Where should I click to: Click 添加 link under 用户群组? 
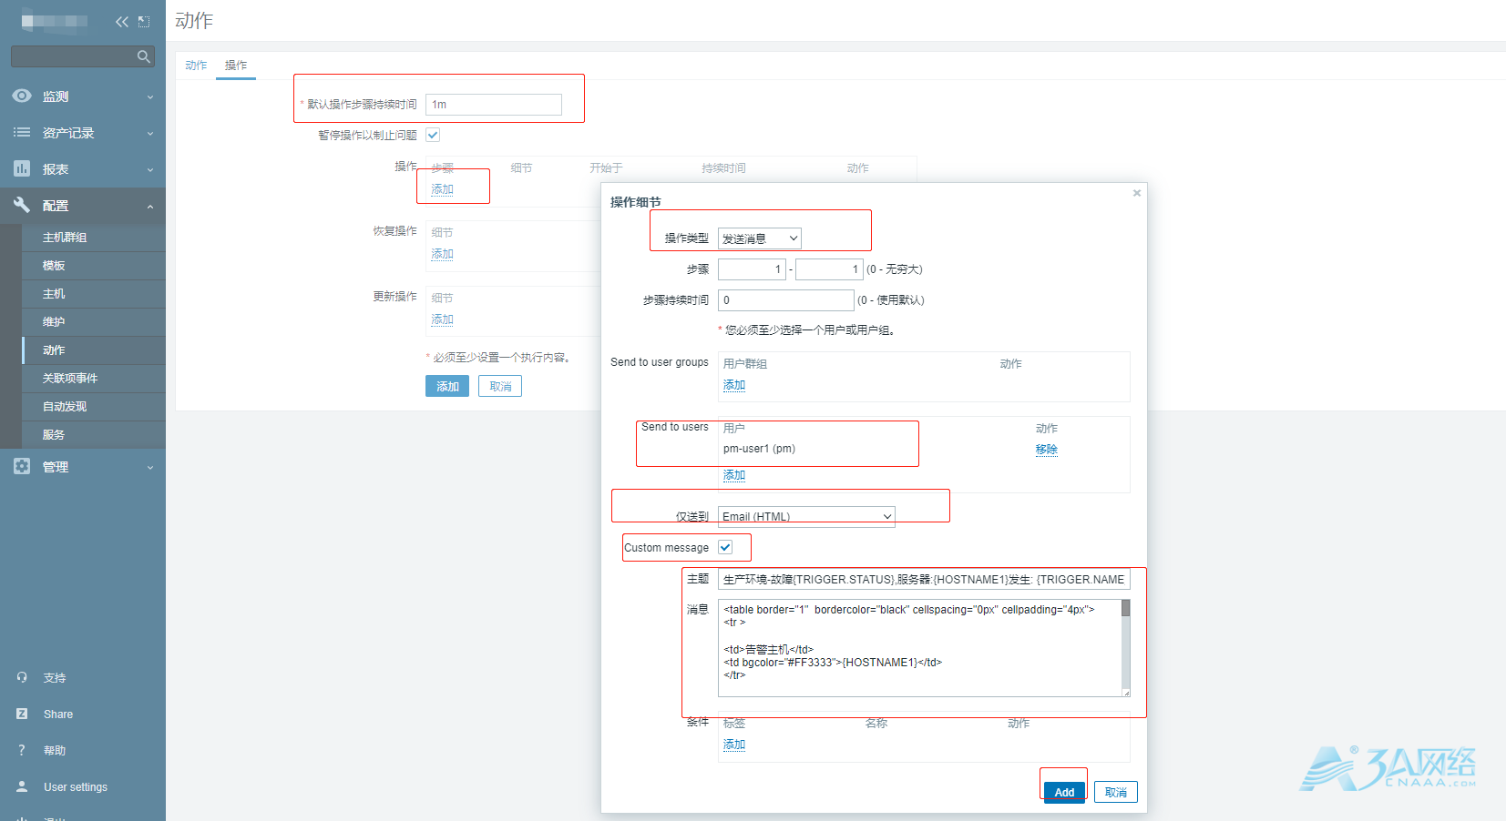pyautogui.click(x=734, y=385)
